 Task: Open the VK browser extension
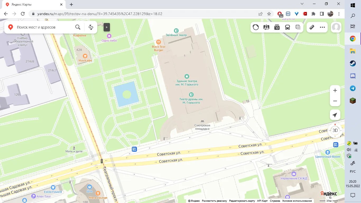coord(288,14)
